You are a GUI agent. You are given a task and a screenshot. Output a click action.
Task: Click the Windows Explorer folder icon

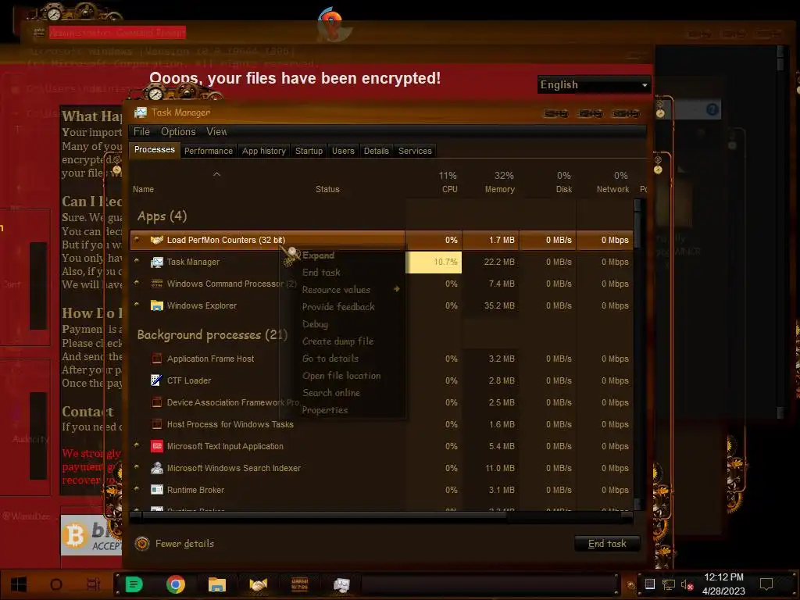[x=156, y=305]
